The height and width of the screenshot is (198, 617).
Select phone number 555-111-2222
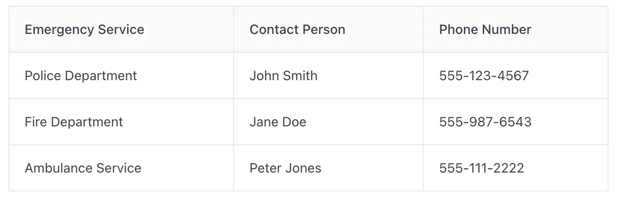[x=482, y=168]
